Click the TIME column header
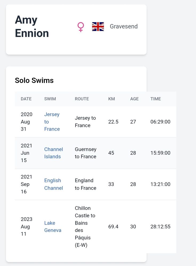This screenshot has width=196, height=266. 155,99
